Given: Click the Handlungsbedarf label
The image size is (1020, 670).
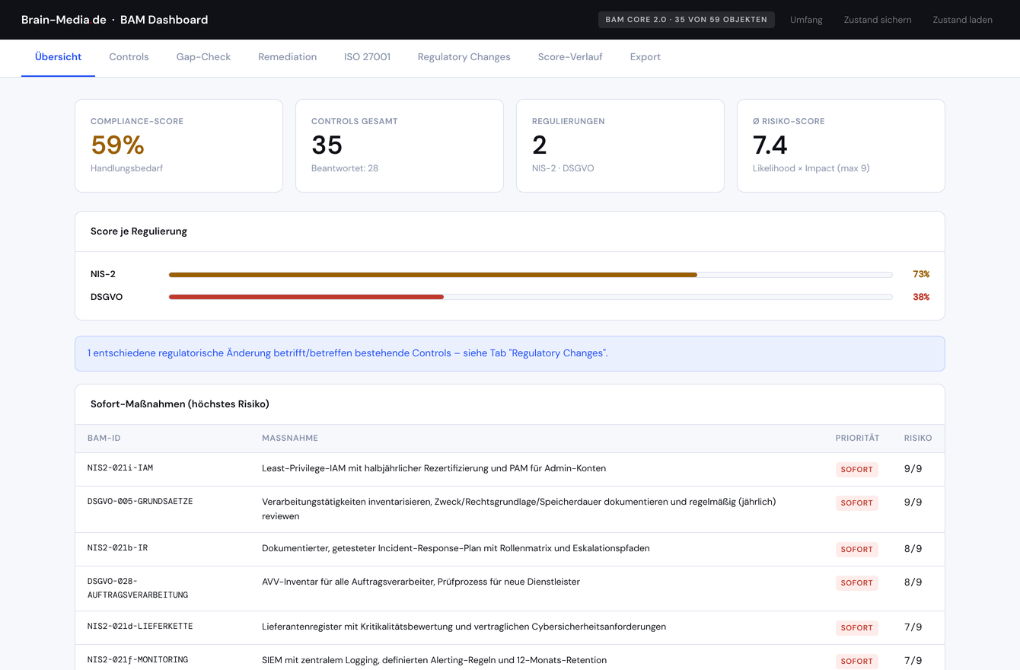Looking at the screenshot, I should (x=126, y=168).
